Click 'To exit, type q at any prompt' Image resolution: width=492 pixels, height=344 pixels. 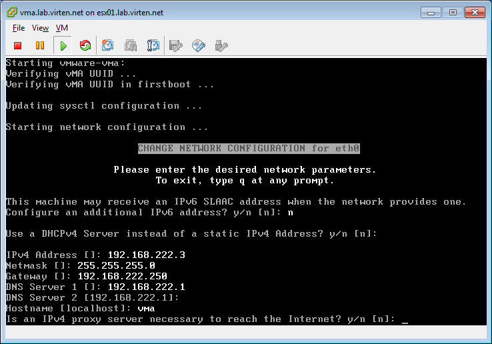coord(245,181)
